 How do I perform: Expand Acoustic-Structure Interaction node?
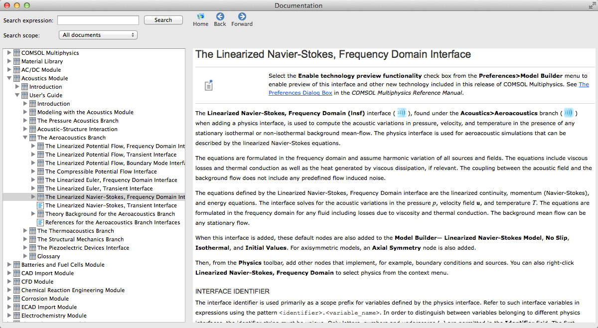[25, 129]
